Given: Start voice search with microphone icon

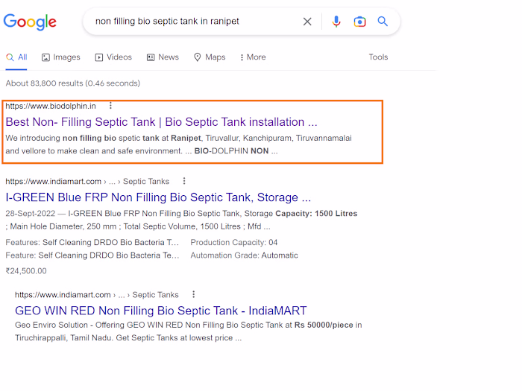Looking at the screenshot, I should click(336, 22).
